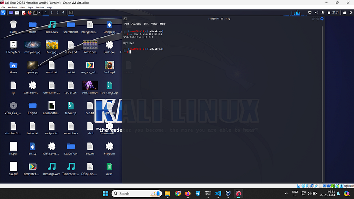Image resolution: width=354 pixels, height=199 pixels.
Task: Open File Explorer from Windows taskbar
Action: (168, 194)
